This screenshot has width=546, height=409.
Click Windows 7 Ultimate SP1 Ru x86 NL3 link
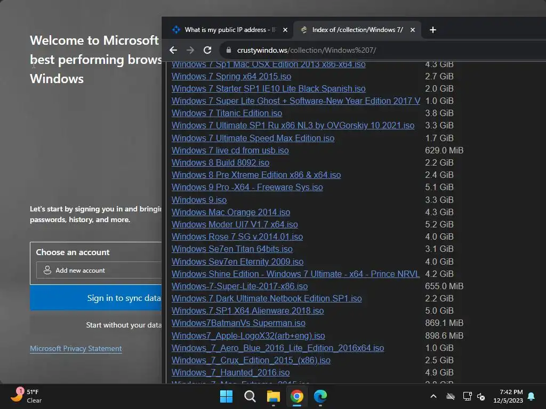coord(293,125)
